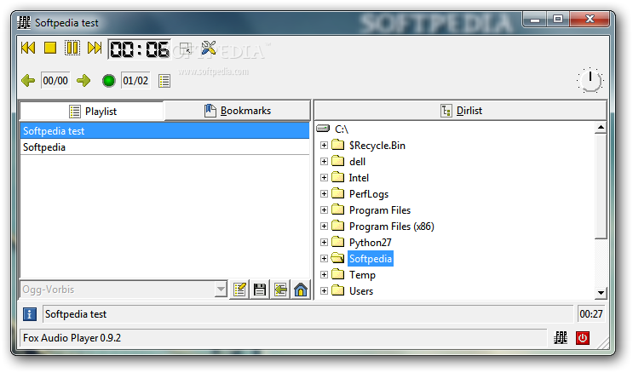The image size is (633, 373).
Task: Maximize the Fox Audio Player window
Action: point(557,20)
